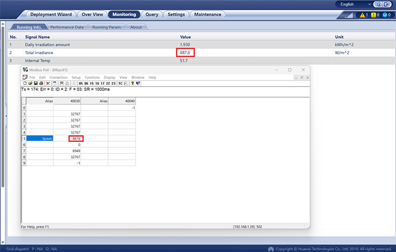Click the new document icon in Modbus Poll

coord(25,83)
